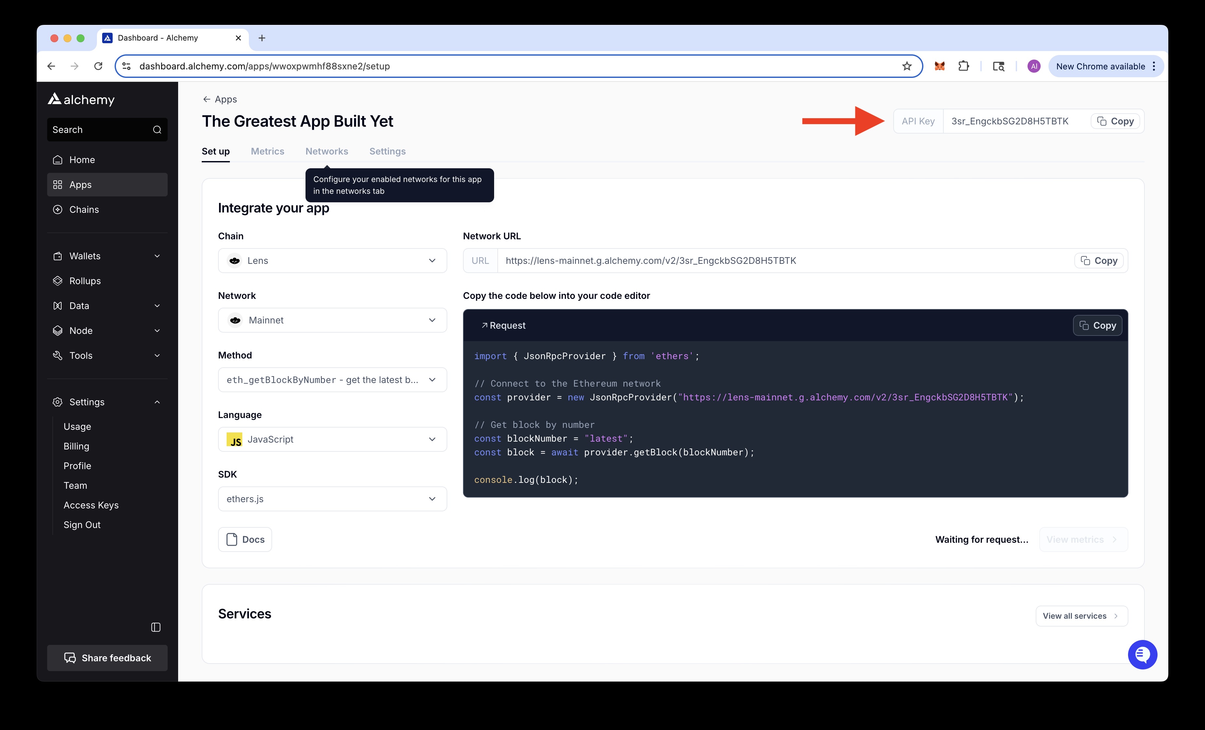The height and width of the screenshot is (730, 1205).
Task: Open Usage under Settings
Action: pos(77,426)
